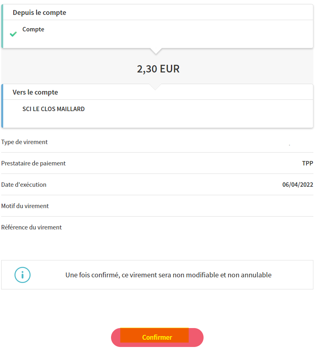Click the Compte account label
The width and height of the screenshot is (317, 351).
pos(33,29)
